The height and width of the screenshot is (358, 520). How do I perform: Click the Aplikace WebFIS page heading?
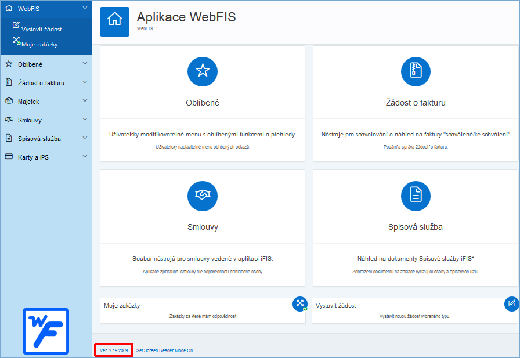coord(186,17)
